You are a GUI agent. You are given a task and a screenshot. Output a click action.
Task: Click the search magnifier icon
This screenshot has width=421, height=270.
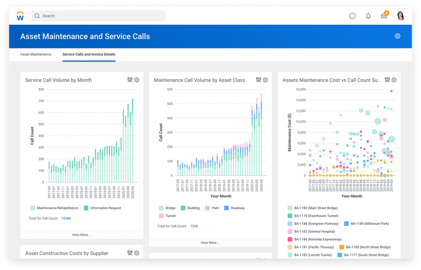tap(37, 16)
